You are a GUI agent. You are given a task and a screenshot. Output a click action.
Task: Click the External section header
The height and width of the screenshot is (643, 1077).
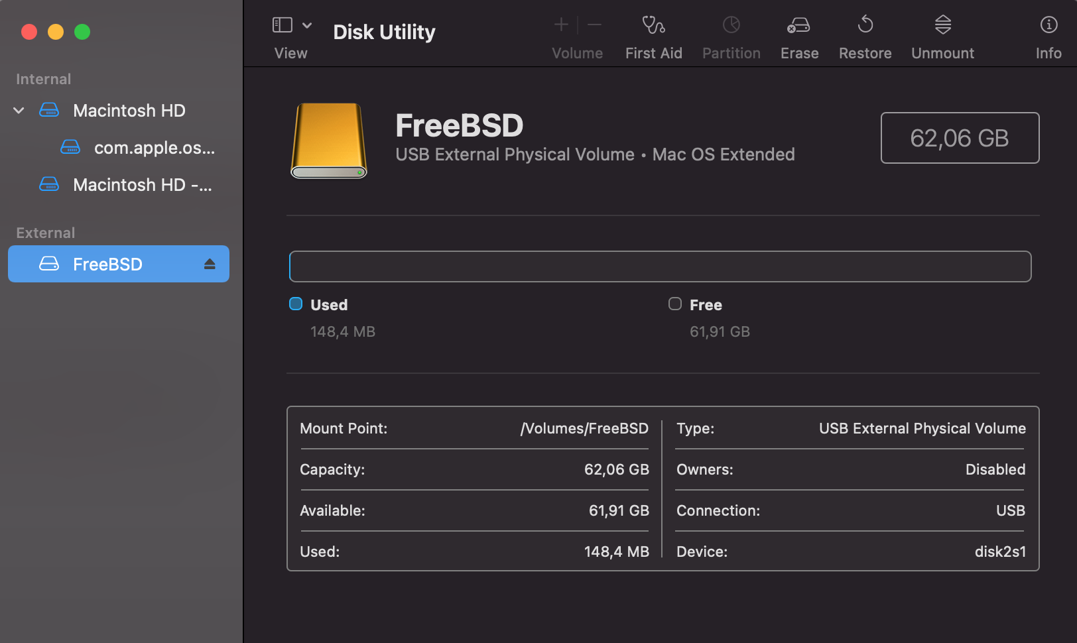tap(46, 233)
